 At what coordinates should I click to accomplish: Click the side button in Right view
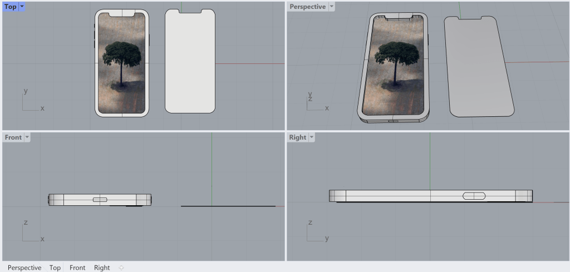point(474,196)
